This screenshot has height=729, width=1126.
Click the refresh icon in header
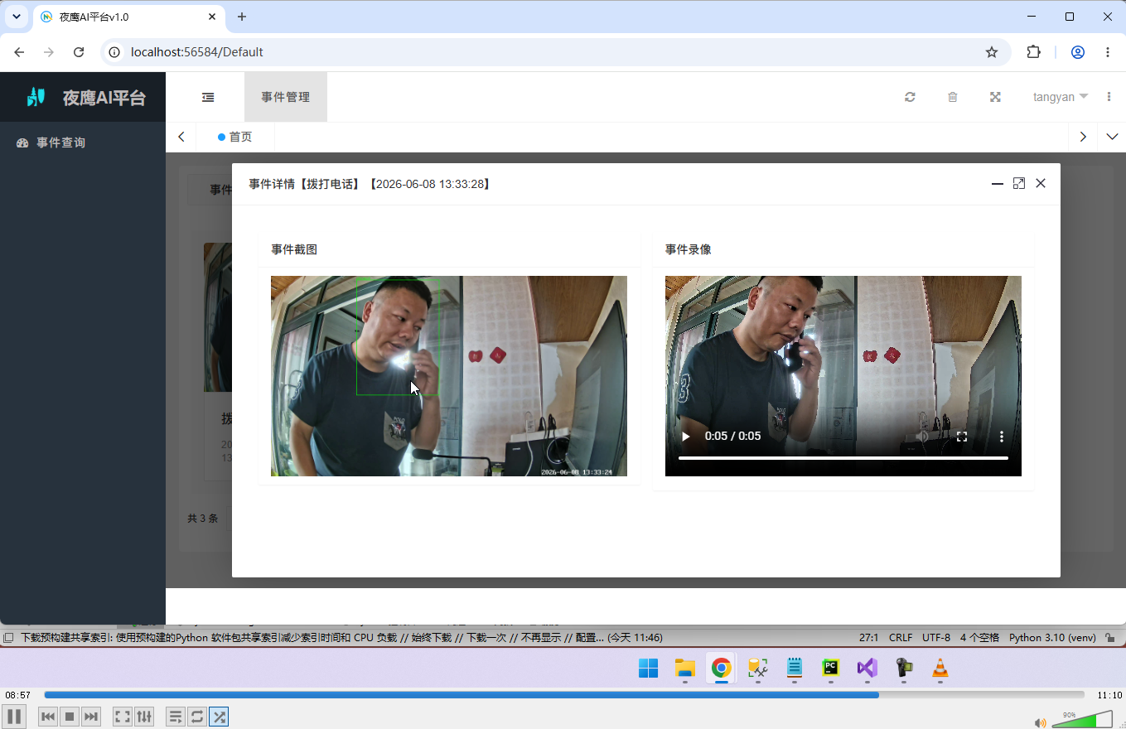[910, 97]
